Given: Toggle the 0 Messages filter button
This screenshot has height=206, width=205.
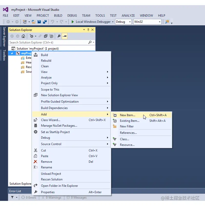Looking at the screenshot, I should tap(77, 198).
